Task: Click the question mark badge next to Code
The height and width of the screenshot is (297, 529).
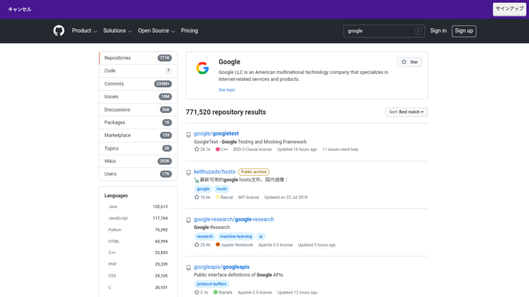Action: point(168,71)
